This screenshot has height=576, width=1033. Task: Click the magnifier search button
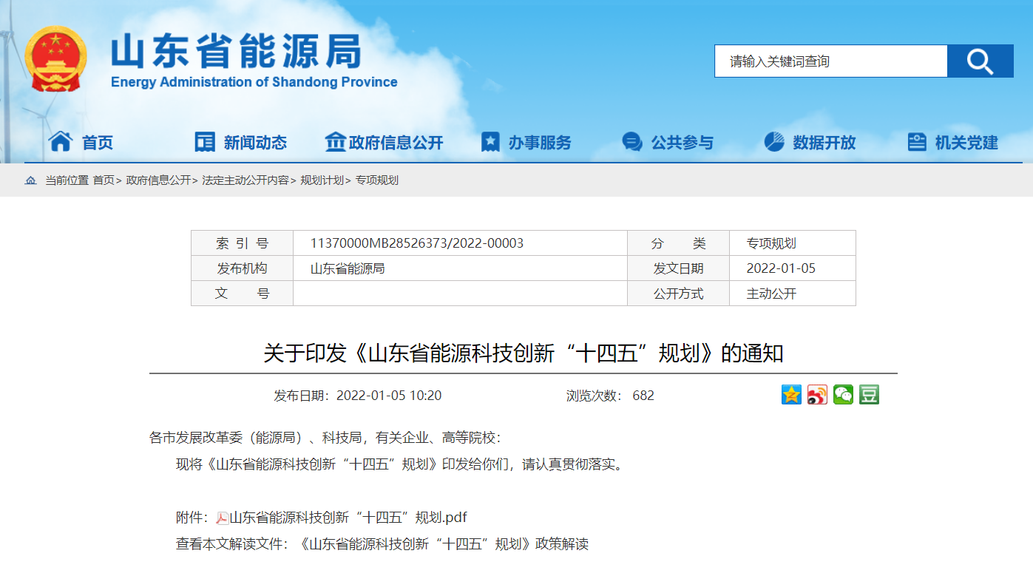tap(980, 61)
